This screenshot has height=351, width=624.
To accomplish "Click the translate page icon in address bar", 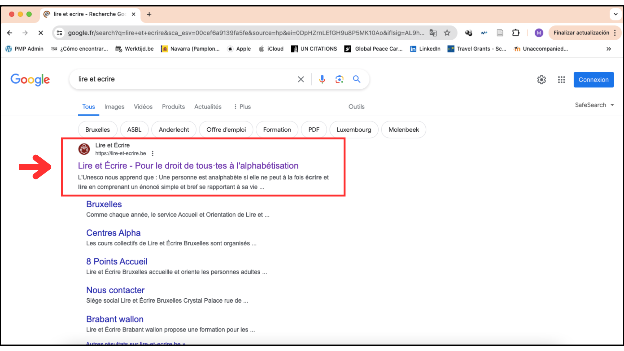I will click(433, 33).
